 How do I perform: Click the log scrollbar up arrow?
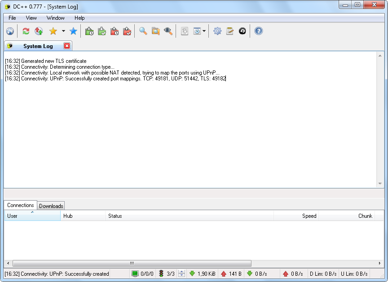[380, 56]
